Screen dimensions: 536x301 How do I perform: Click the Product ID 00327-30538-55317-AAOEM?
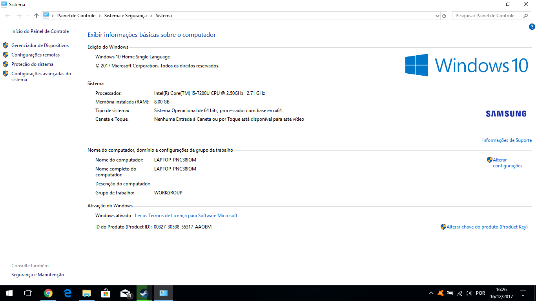182,227
